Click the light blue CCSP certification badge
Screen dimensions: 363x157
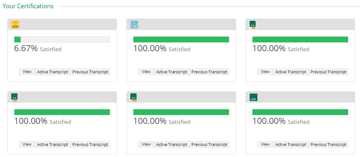pyautogui.click(x=134, y=25)
